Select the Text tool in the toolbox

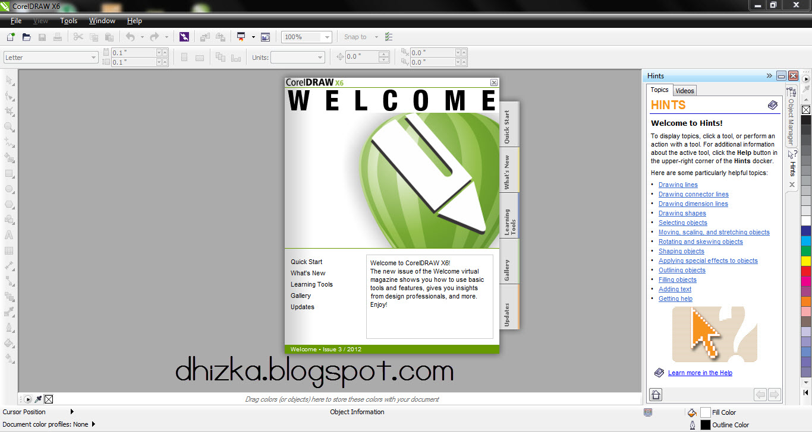pos(10,235)
